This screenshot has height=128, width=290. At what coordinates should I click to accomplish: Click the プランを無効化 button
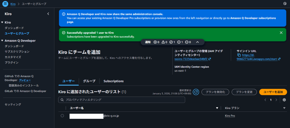click(x=215, y=92)
